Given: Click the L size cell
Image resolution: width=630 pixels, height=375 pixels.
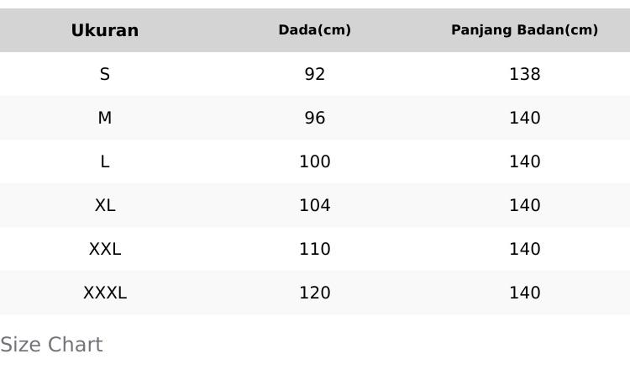Looking at the screenshot, I should coord(105,161).
